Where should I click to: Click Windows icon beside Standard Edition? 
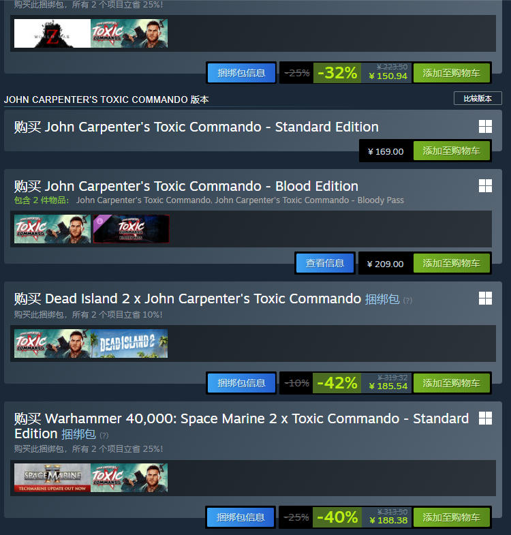point(485,127)
